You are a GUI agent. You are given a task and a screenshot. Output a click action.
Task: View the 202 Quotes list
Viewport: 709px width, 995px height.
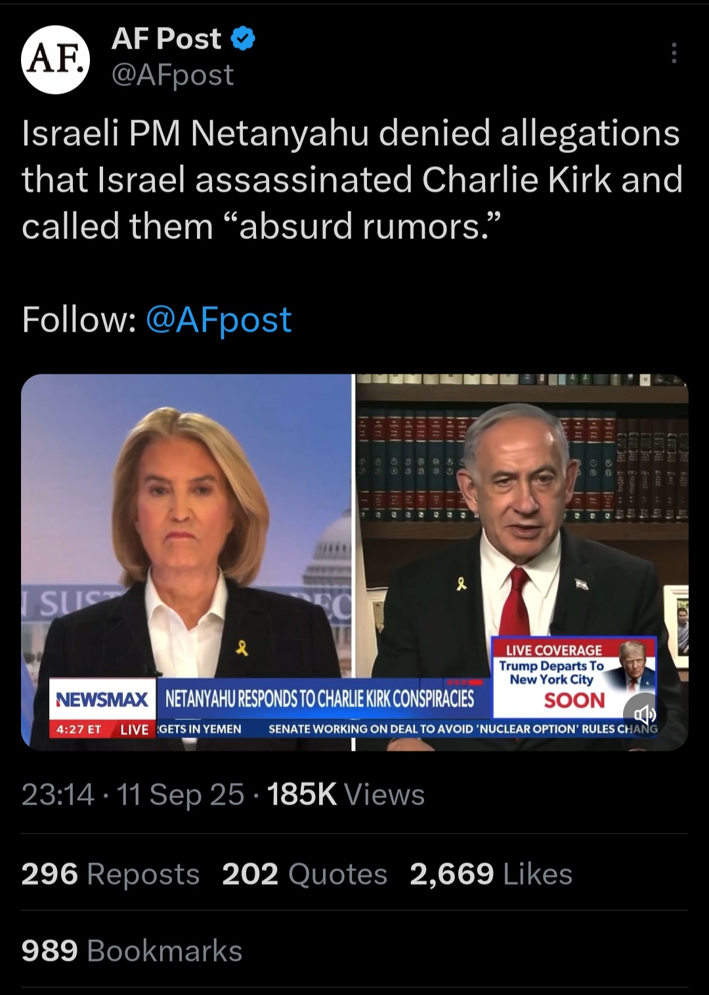305,874
